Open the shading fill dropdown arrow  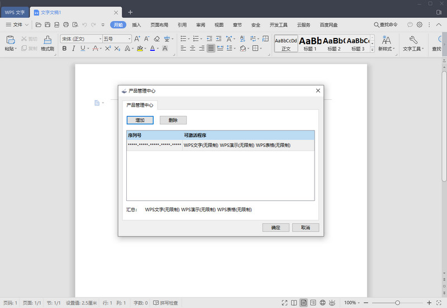click(248, 49)
